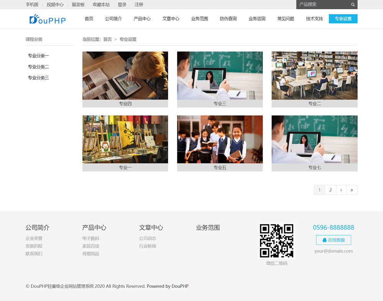Image resolution: width=383 pixels, height=301 pixels.
Task: Open footer 产品中心 heading
Action: pyautogui.click(x=94, y=228)
